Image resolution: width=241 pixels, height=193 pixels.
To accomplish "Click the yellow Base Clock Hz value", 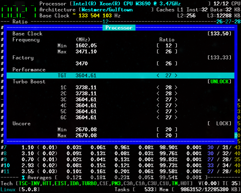I will pyautogui.click(x=95, y=16).
